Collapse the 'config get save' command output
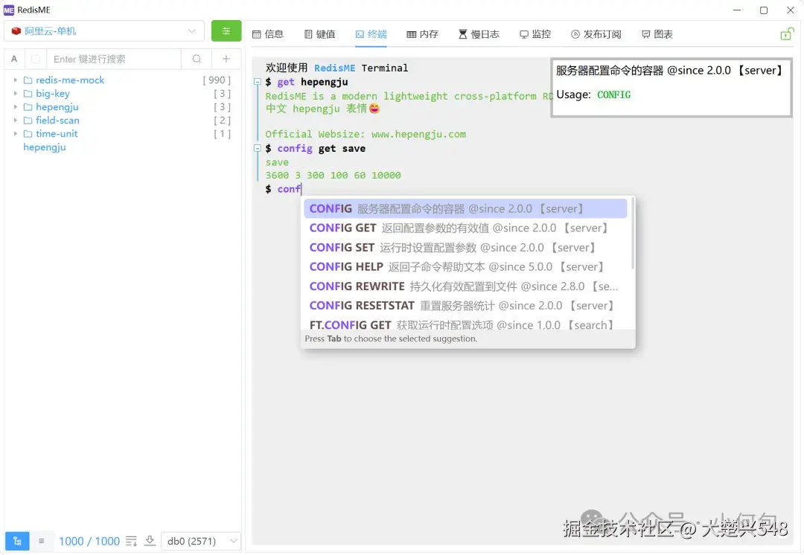 point(258,148)
